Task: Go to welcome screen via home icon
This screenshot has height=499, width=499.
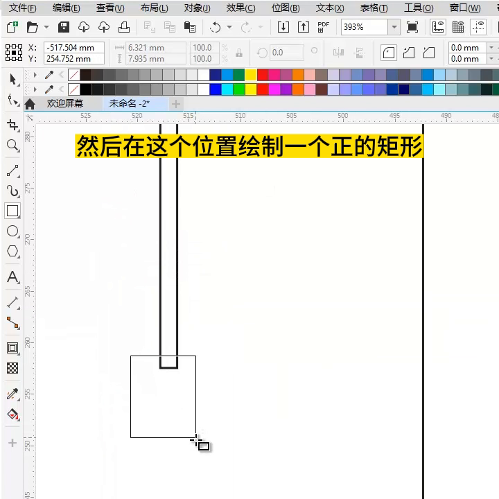Action: pyautogui.click(x=30, y=104)
